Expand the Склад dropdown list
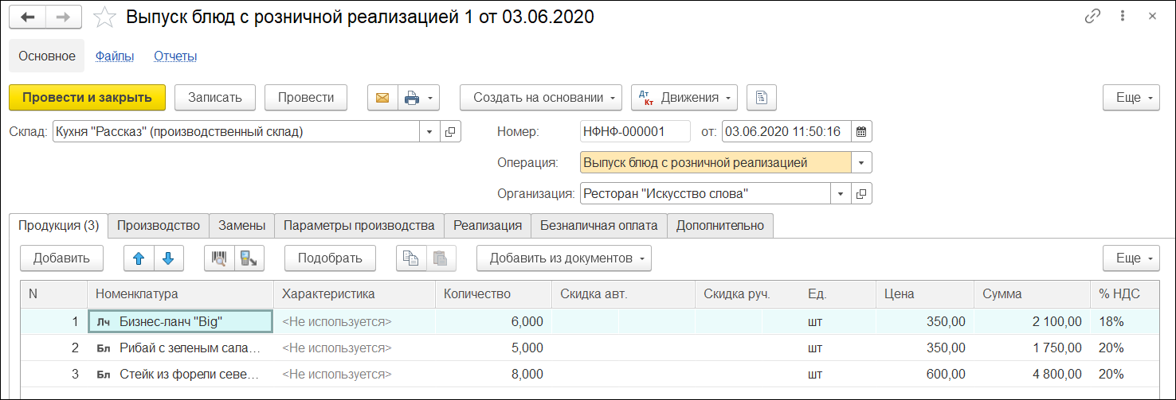The image size is (1176, 400). pos(429,132)
